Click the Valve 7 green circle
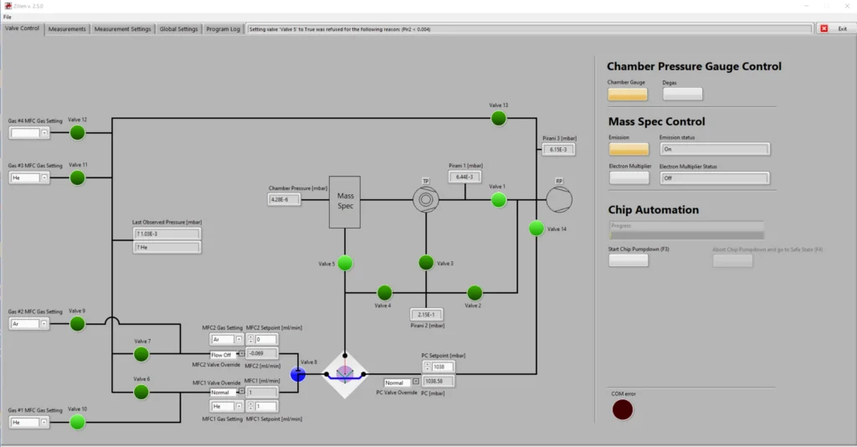 (141, 354)
